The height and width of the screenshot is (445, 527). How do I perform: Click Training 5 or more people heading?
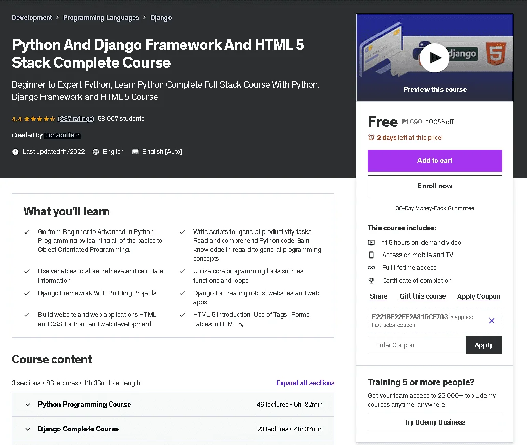(421, 382)
